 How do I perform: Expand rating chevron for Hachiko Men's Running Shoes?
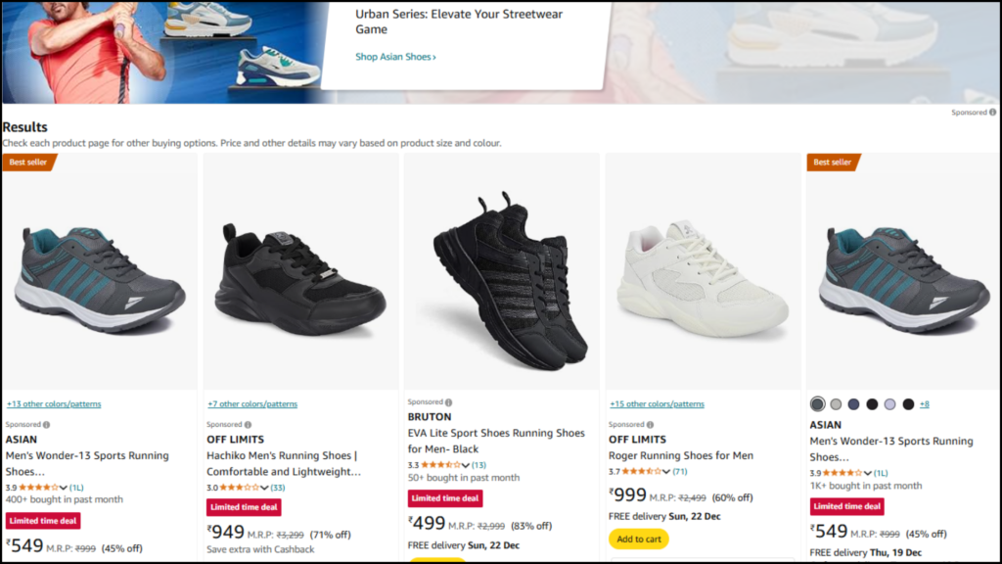[x=265, y=488]
